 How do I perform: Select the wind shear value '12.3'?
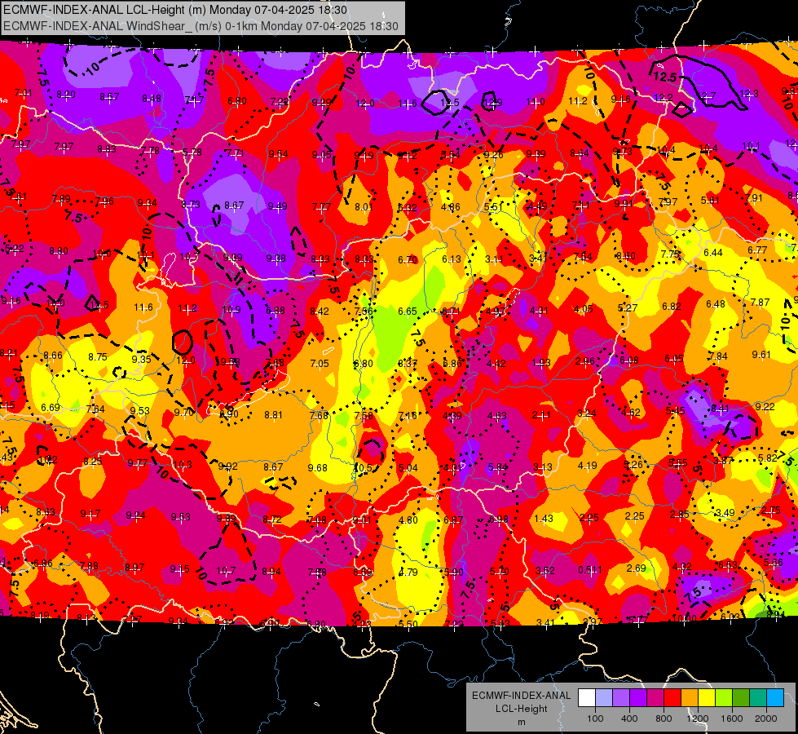click(748, 93)
